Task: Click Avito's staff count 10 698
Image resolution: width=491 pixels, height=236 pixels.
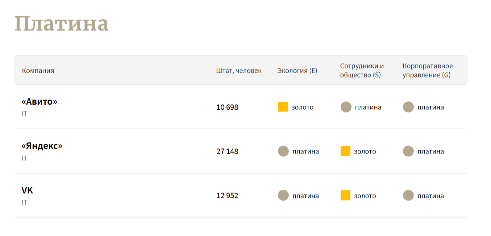Action: [x=228, y=108]
